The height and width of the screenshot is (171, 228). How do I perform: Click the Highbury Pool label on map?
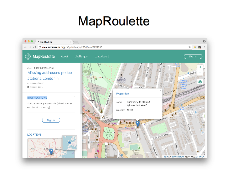tap(98, 89)
